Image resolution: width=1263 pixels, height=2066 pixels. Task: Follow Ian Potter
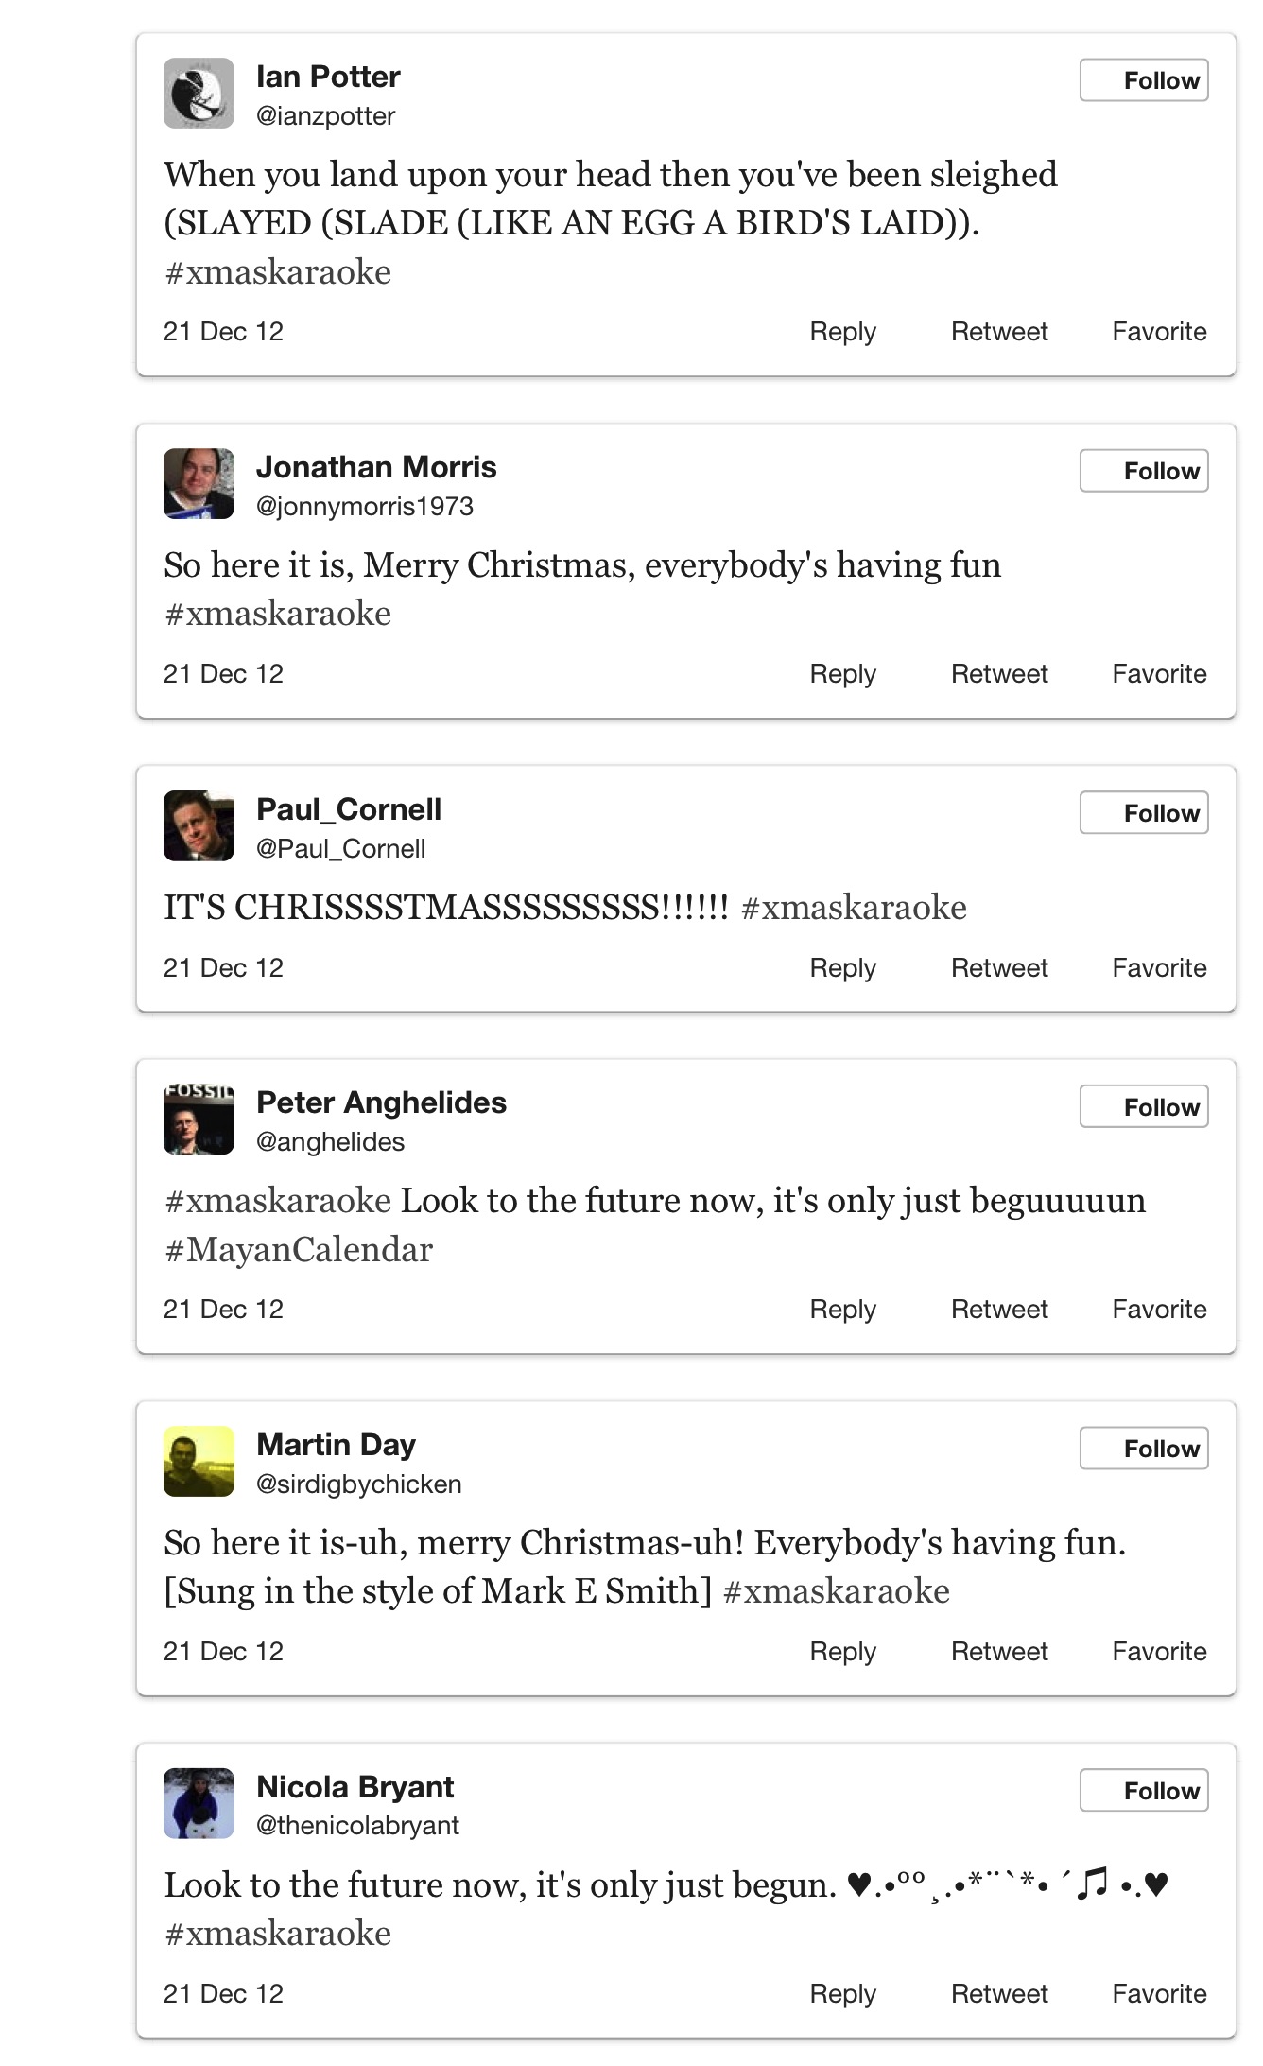(1143, 80)
